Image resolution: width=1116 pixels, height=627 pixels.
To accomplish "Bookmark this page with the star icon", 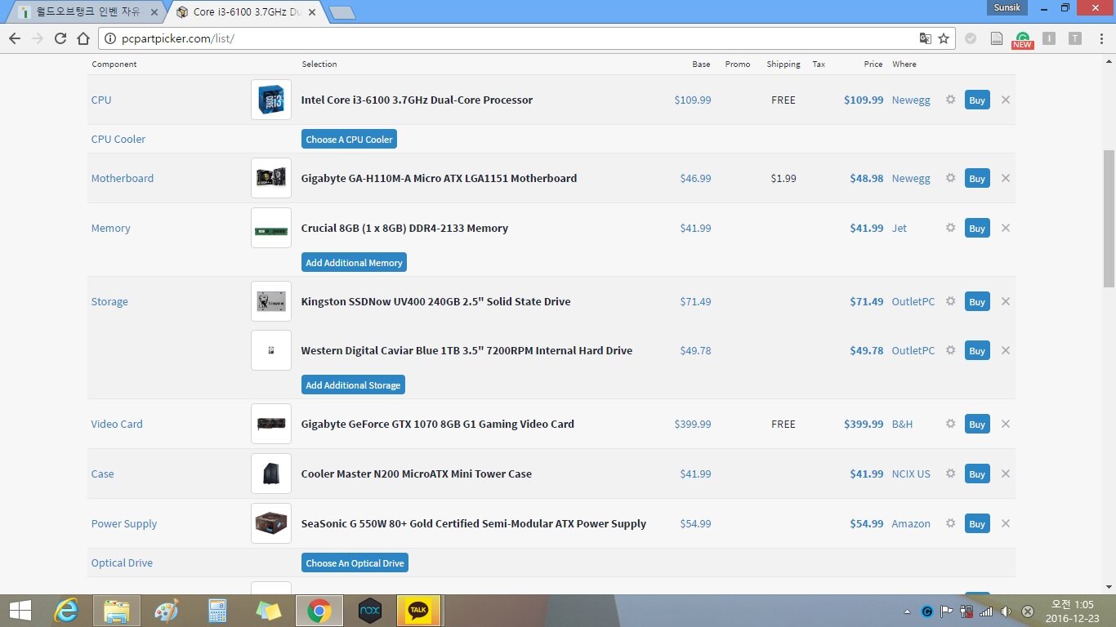I will [x=944, y=38].
